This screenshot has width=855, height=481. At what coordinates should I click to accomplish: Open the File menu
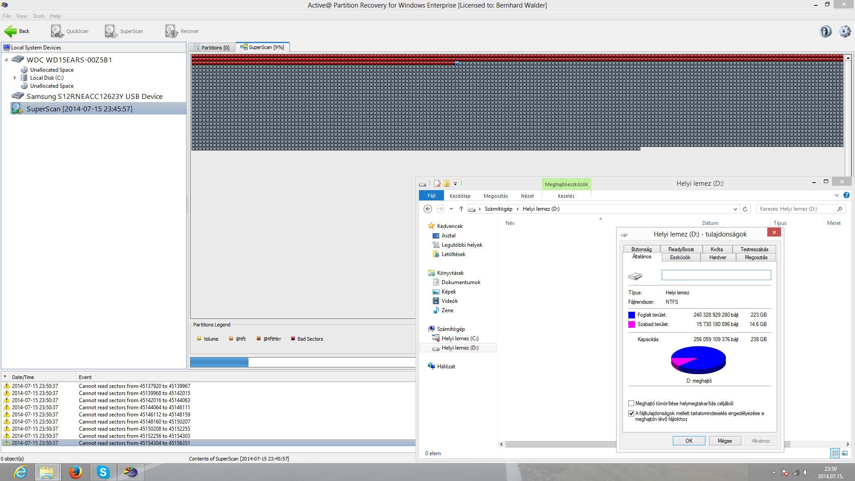(x=7, y=16)
